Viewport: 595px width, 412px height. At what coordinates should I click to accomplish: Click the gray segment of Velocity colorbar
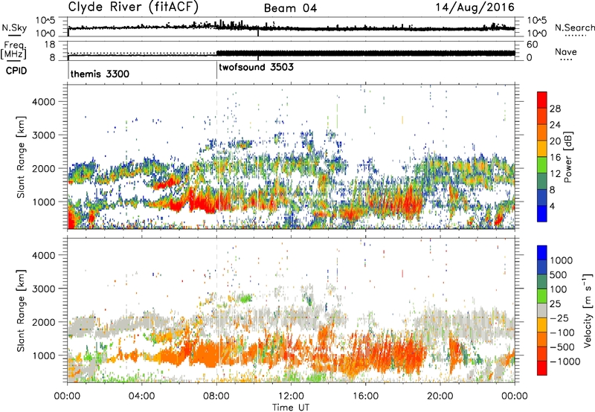point(542,310)
